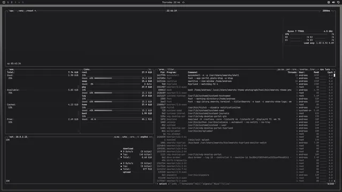The image size is (342, 192).
Task: Select next sort column with right arrow
Action: (x=332, y=69)
